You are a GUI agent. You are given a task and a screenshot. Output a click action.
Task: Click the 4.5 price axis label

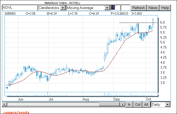(162, 53)
